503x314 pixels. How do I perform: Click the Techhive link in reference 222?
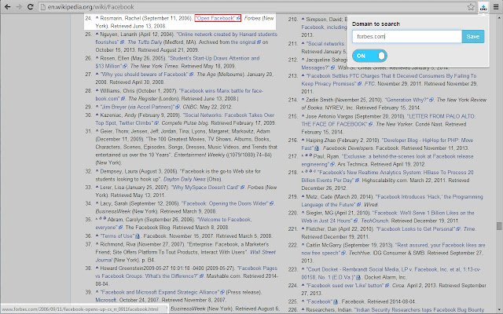coord(359,253)
